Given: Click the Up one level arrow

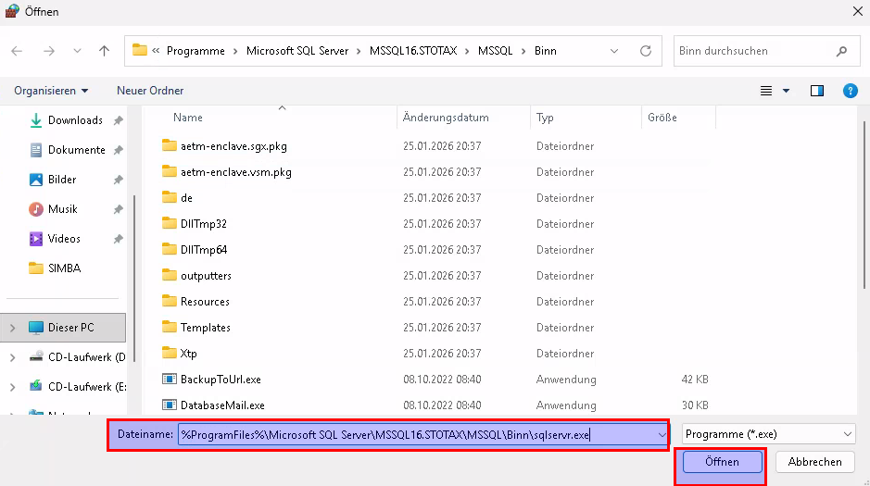Looking at the screenshot, I should tap(104, 51).
